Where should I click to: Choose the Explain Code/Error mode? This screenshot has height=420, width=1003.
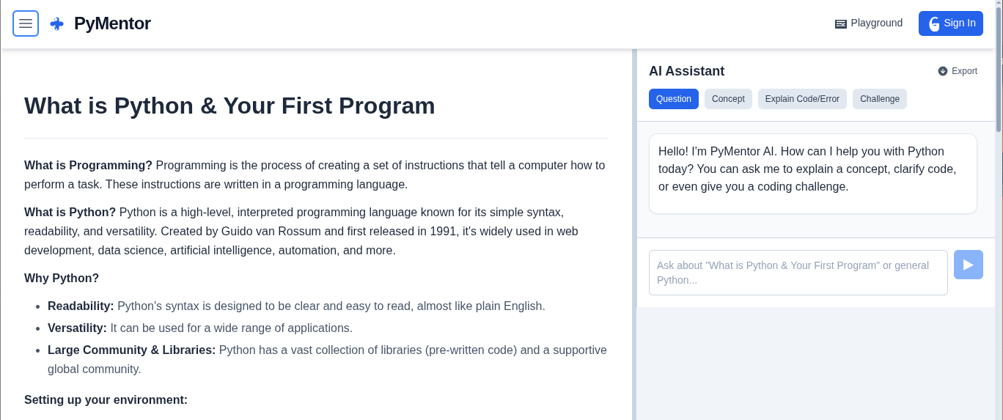802,99
